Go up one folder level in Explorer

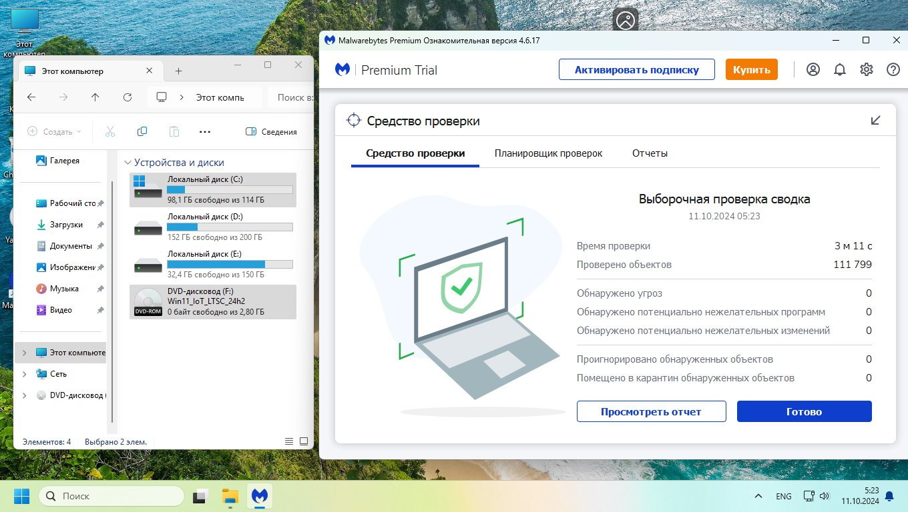95,97
